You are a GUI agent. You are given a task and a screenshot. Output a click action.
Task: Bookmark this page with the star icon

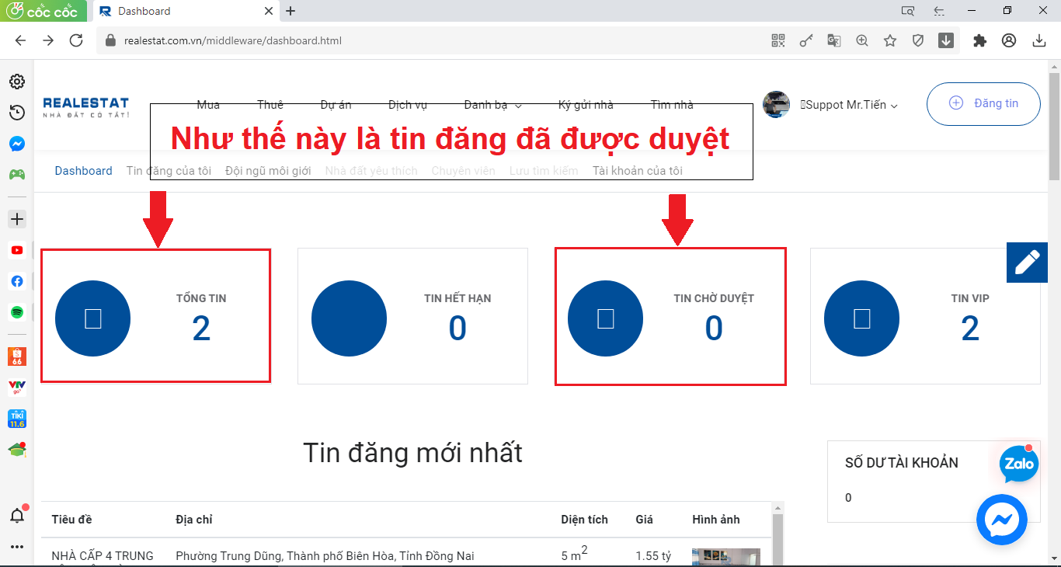(890, 41)
